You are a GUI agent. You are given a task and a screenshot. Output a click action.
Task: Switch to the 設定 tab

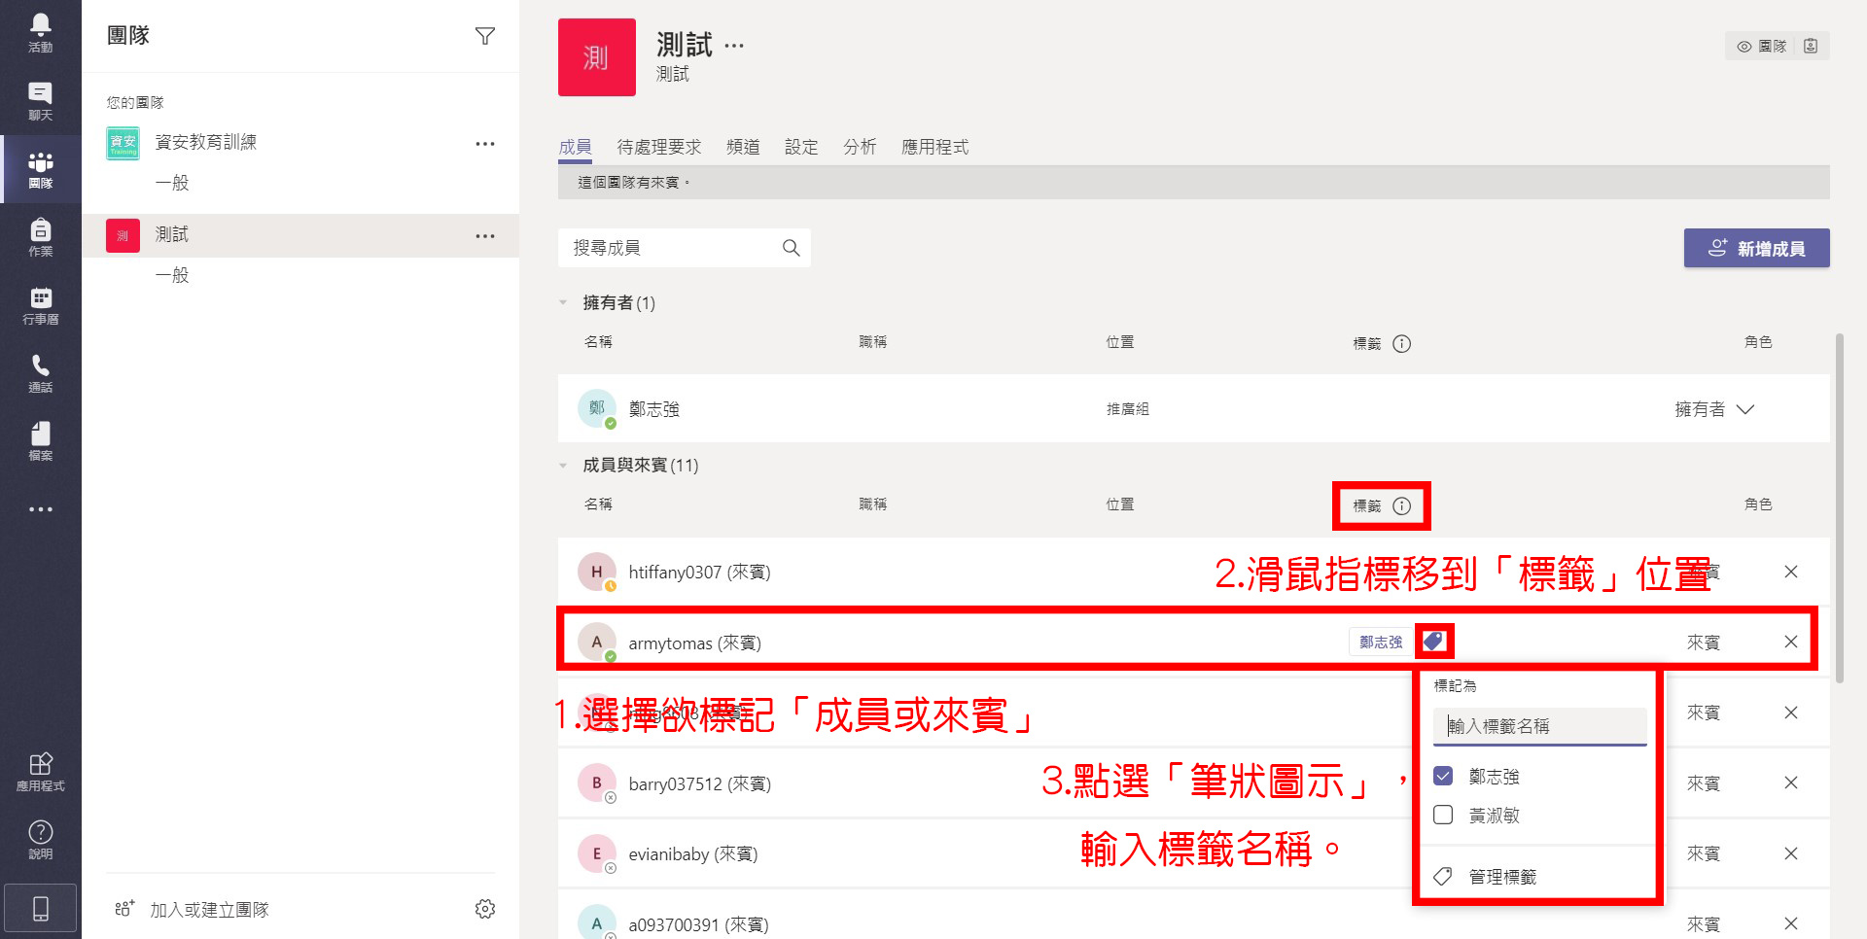pyautogui.click(x=801, y=147)
